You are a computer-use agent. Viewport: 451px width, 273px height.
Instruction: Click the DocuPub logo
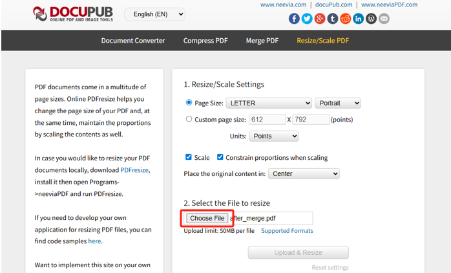pyautogui.click(x=73, y=14)
